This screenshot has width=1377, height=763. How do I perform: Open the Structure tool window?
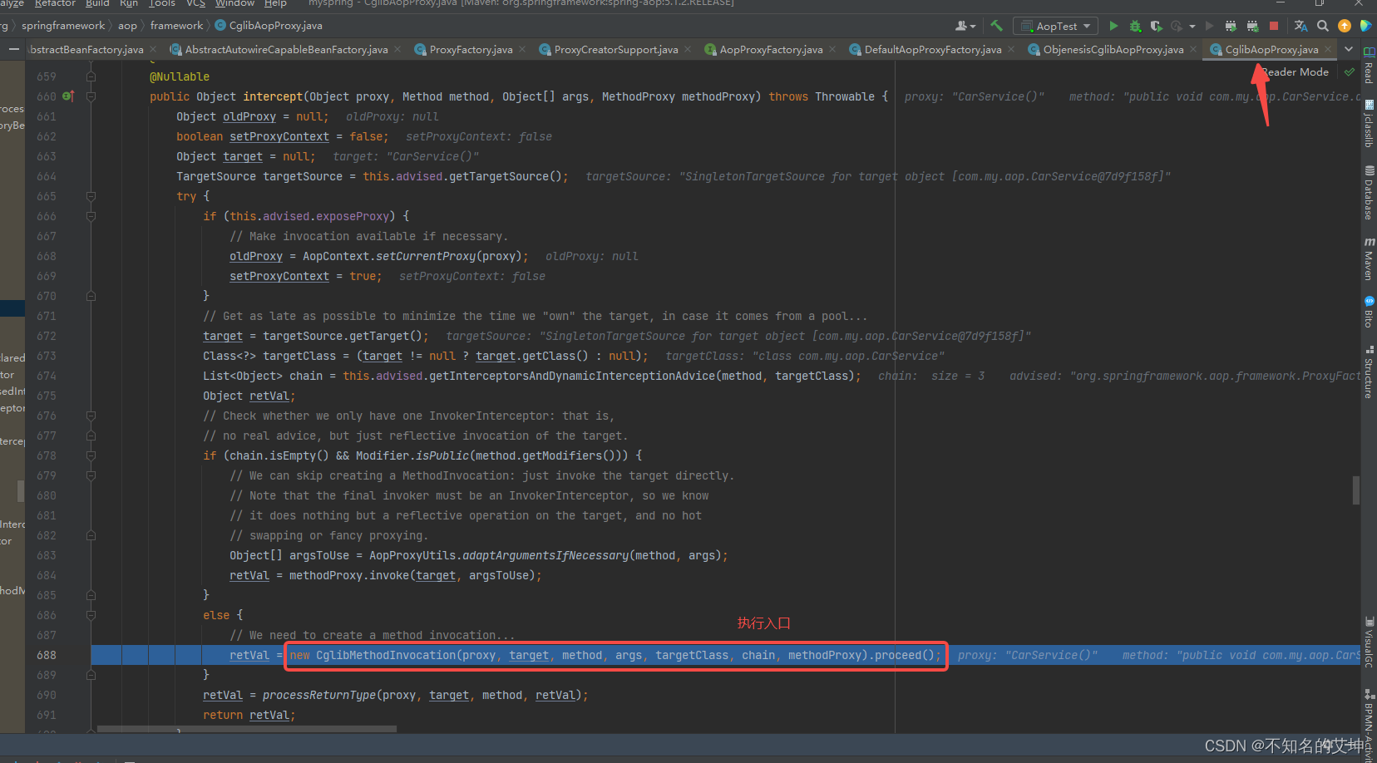pos(1369,372)
